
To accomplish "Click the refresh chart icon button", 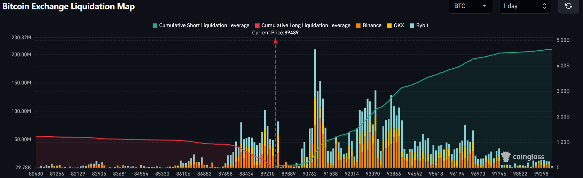I will [x=568, y=6].
